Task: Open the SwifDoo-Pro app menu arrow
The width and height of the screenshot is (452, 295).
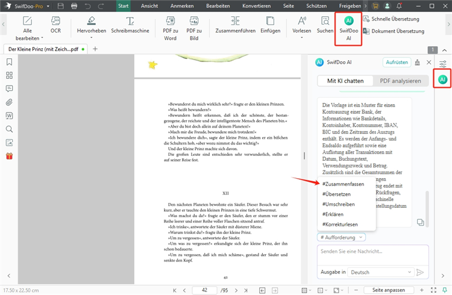Action: [48, 6]
